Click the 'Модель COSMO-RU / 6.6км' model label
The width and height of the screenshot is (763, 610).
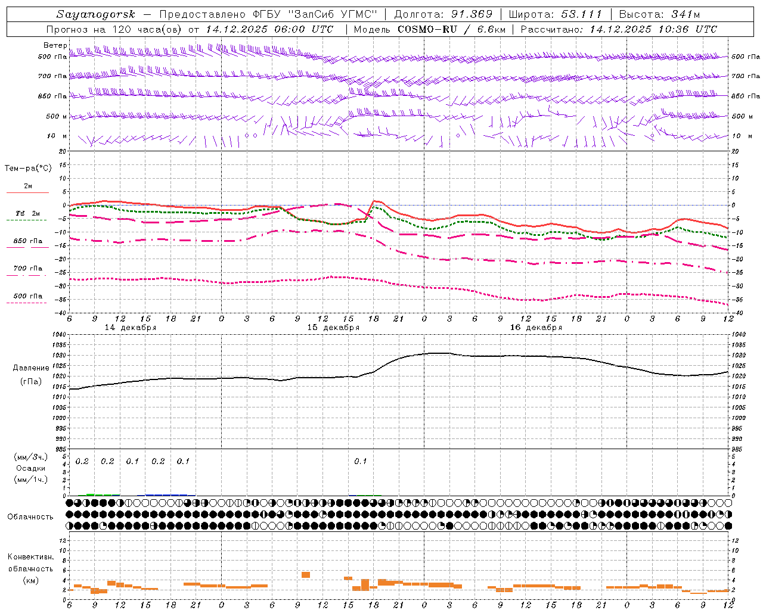[429, 29]
